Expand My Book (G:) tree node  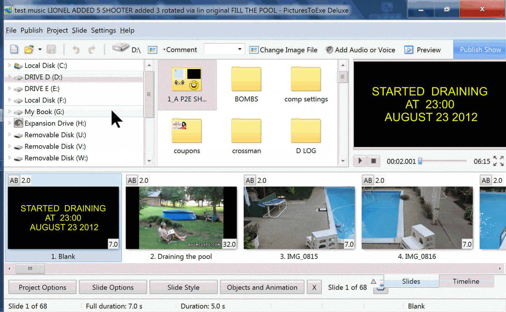coord(9,112)
